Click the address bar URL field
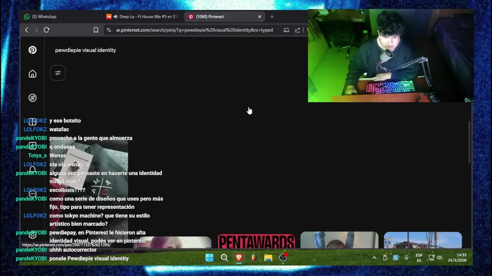Viewport: 492px width, 276px height. (194, 30)
